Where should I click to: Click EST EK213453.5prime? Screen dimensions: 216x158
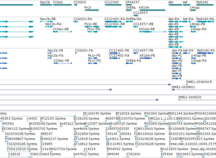[107, 147]
